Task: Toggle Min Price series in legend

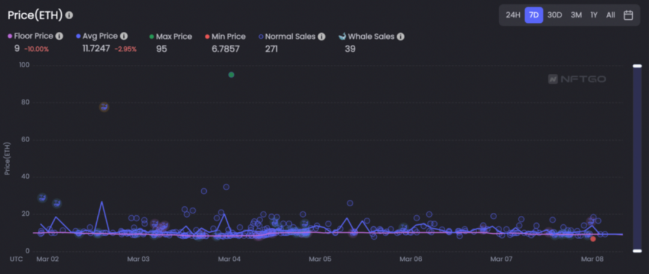Action: [225, 37]
